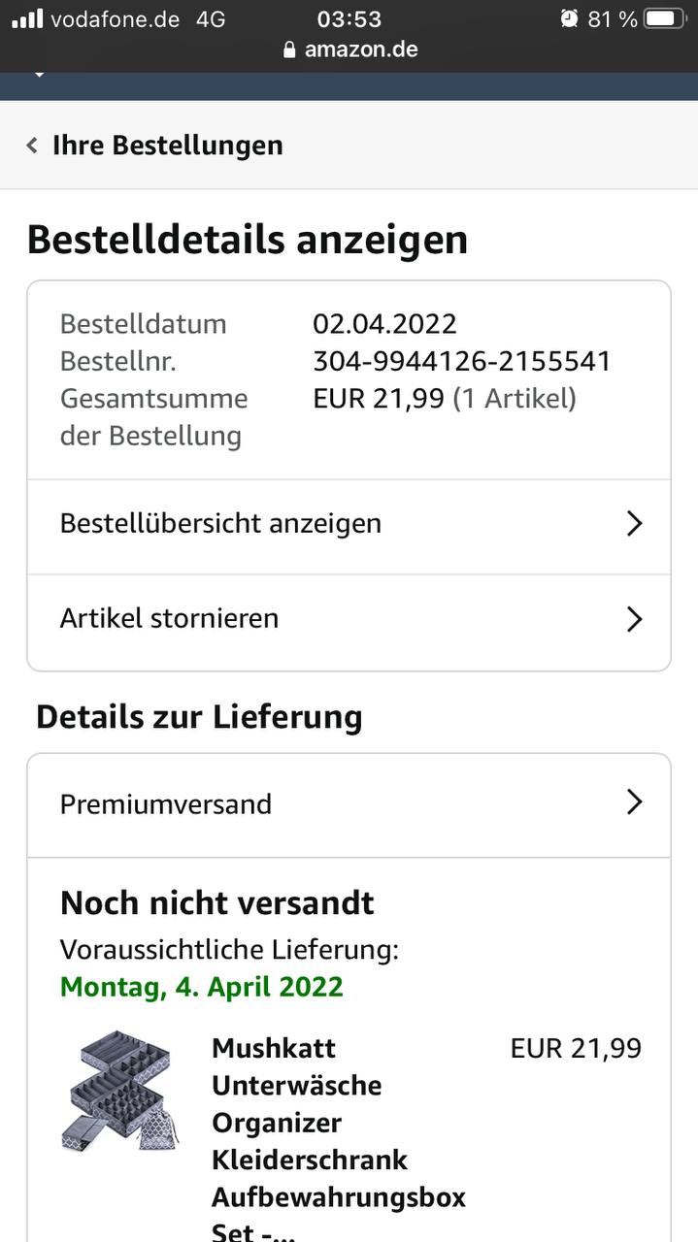698x1242 pixels.
Task: Tap the alarm clock icon in status bar
Action: point(569,18)
